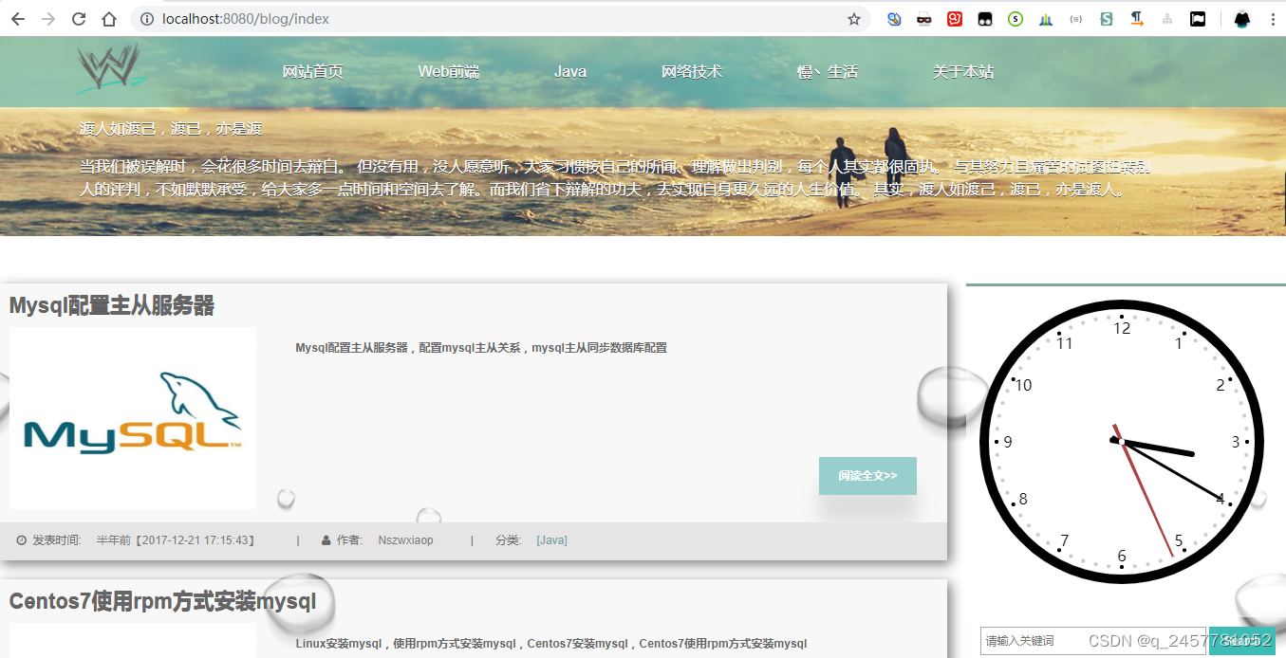Open the curly-braces JSON extension icon
Image resolution: width=1286 pixels, height=658 pixels.
point(1076,19)
